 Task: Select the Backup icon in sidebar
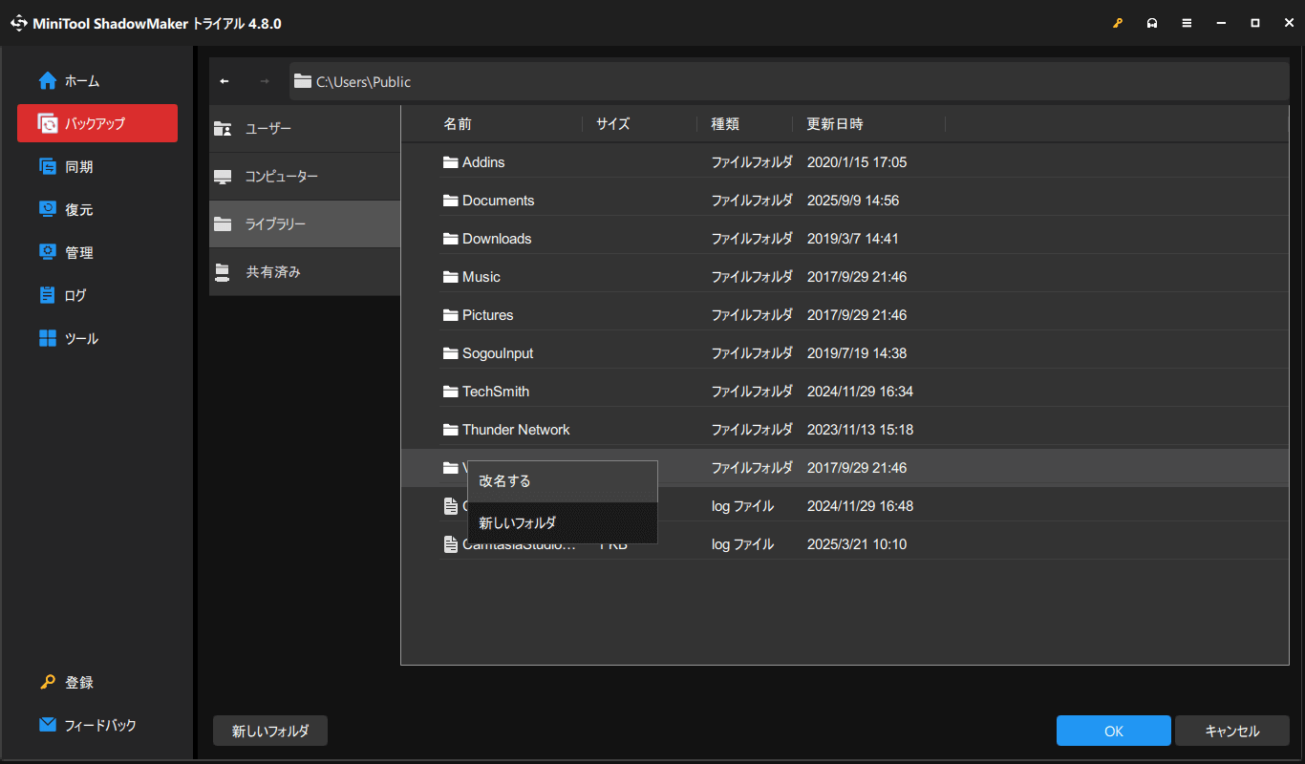point(48,123)
